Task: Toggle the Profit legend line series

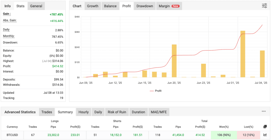Action: click(155, 91)
